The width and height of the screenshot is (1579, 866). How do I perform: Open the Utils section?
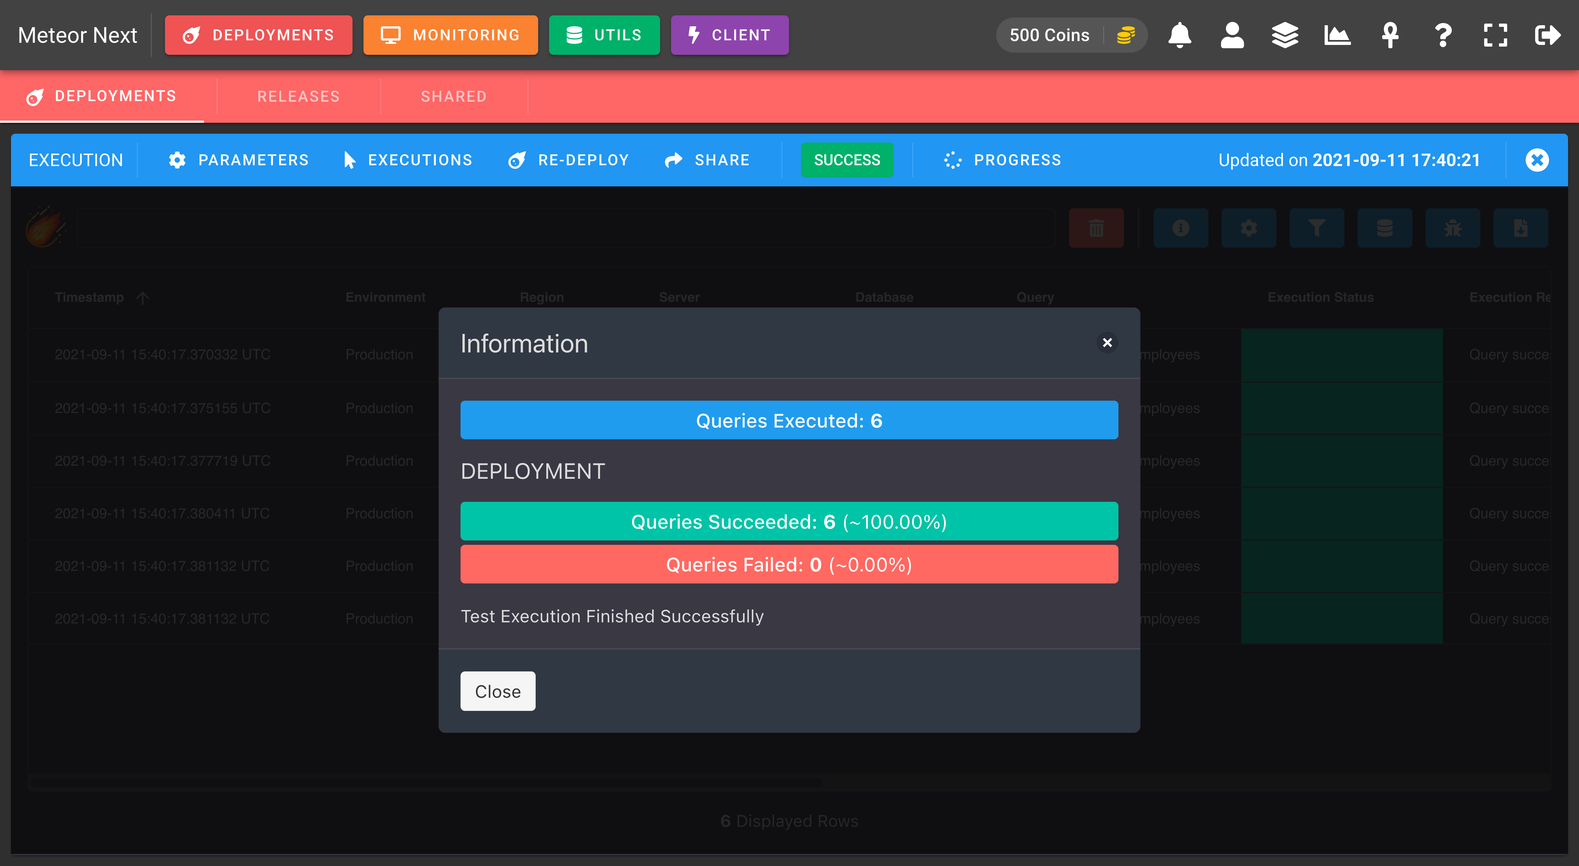point(604,35)
